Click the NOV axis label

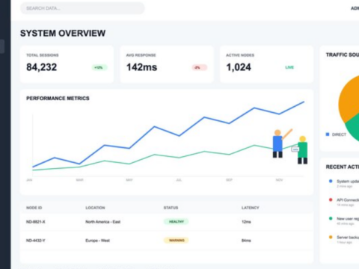pyautogui.click(x=279, y=180)
